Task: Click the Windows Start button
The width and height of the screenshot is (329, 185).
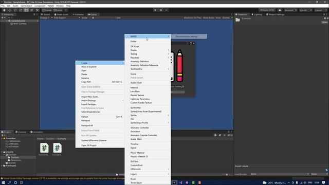Action: pos(3,183)
